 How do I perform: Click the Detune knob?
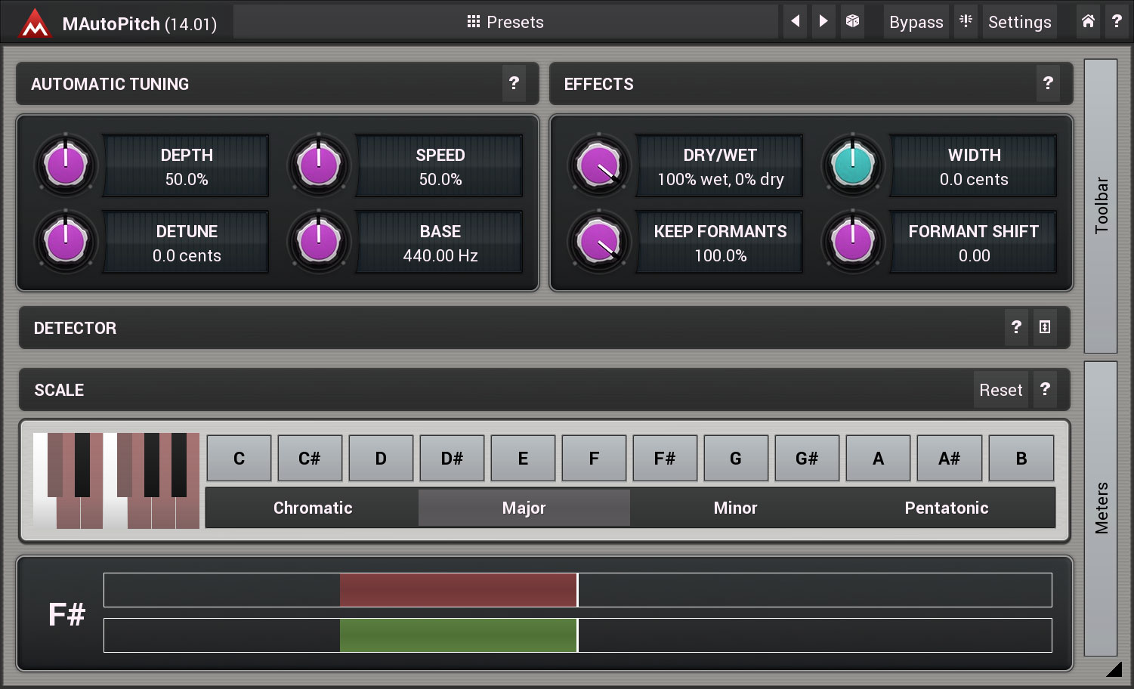point(66,241)
